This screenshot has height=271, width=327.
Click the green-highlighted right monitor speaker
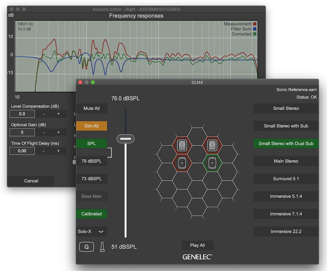pyautogui.click(x=212, y=163)
